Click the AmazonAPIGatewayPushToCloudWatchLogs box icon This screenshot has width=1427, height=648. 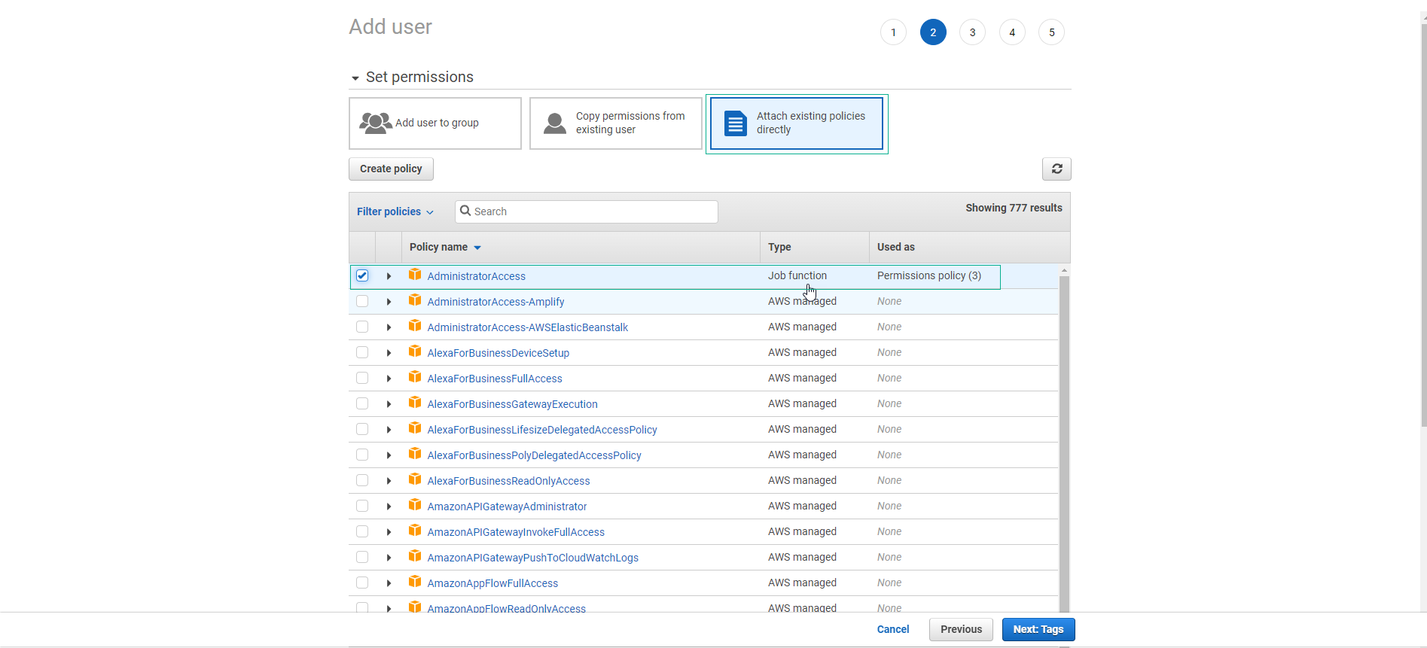click(x=415, y=556)
